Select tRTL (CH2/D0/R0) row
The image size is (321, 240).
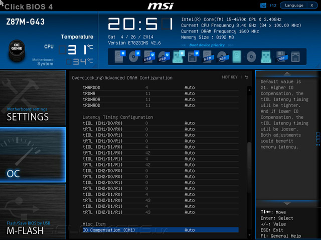160,176
